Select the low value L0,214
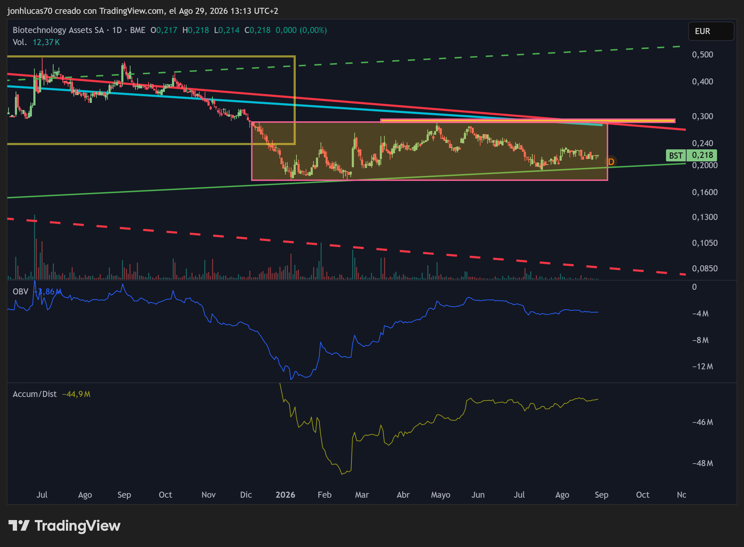 coord(227,30)
